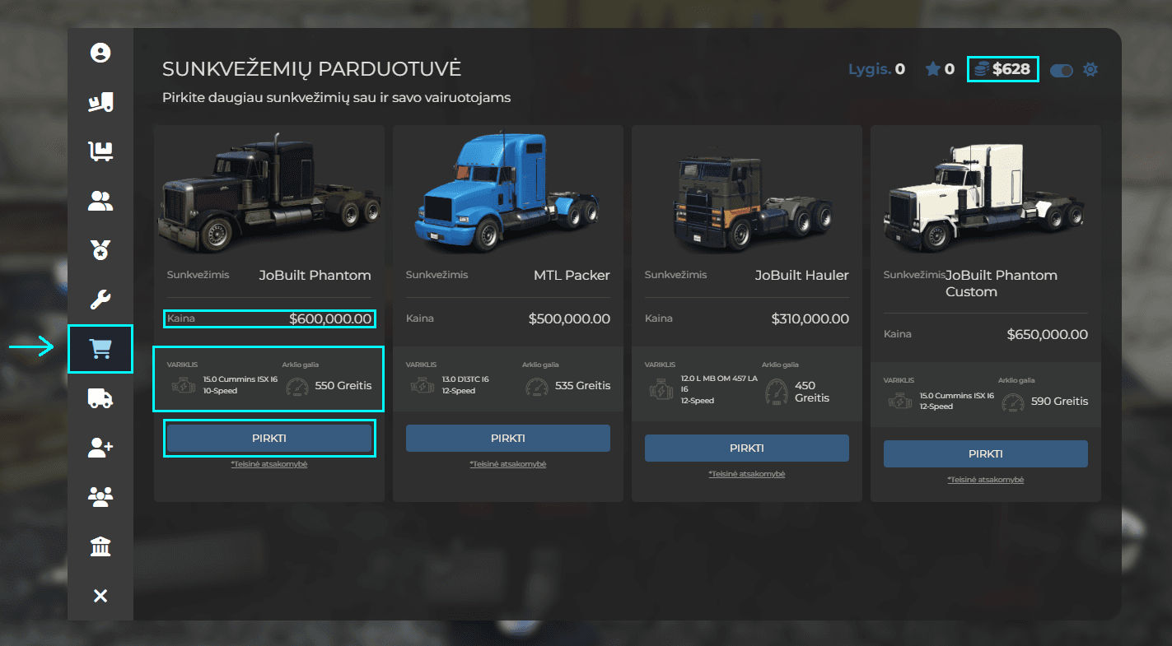Click 13.0 D13TC I6 engine text

pos(465,379)
